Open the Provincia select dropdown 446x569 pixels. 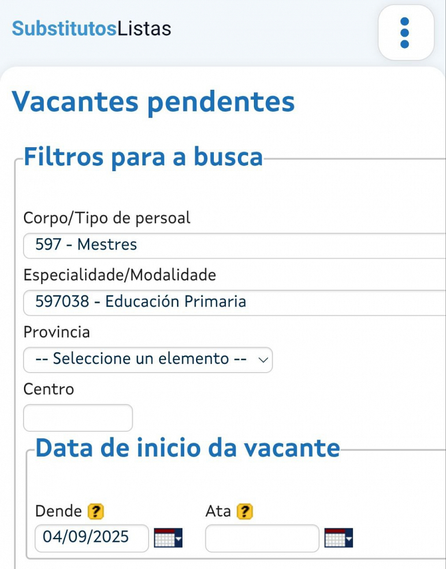(148, 359)
